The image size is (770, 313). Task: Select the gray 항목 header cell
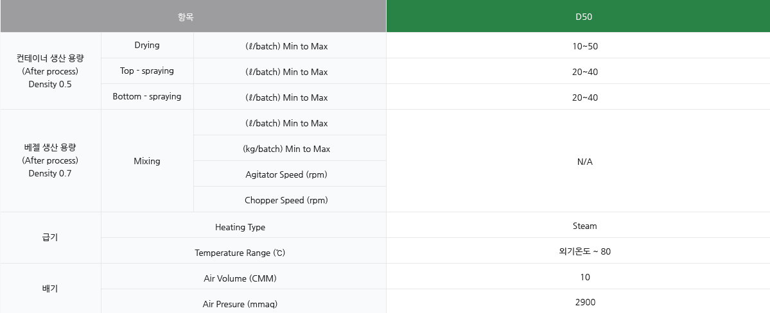186,17
